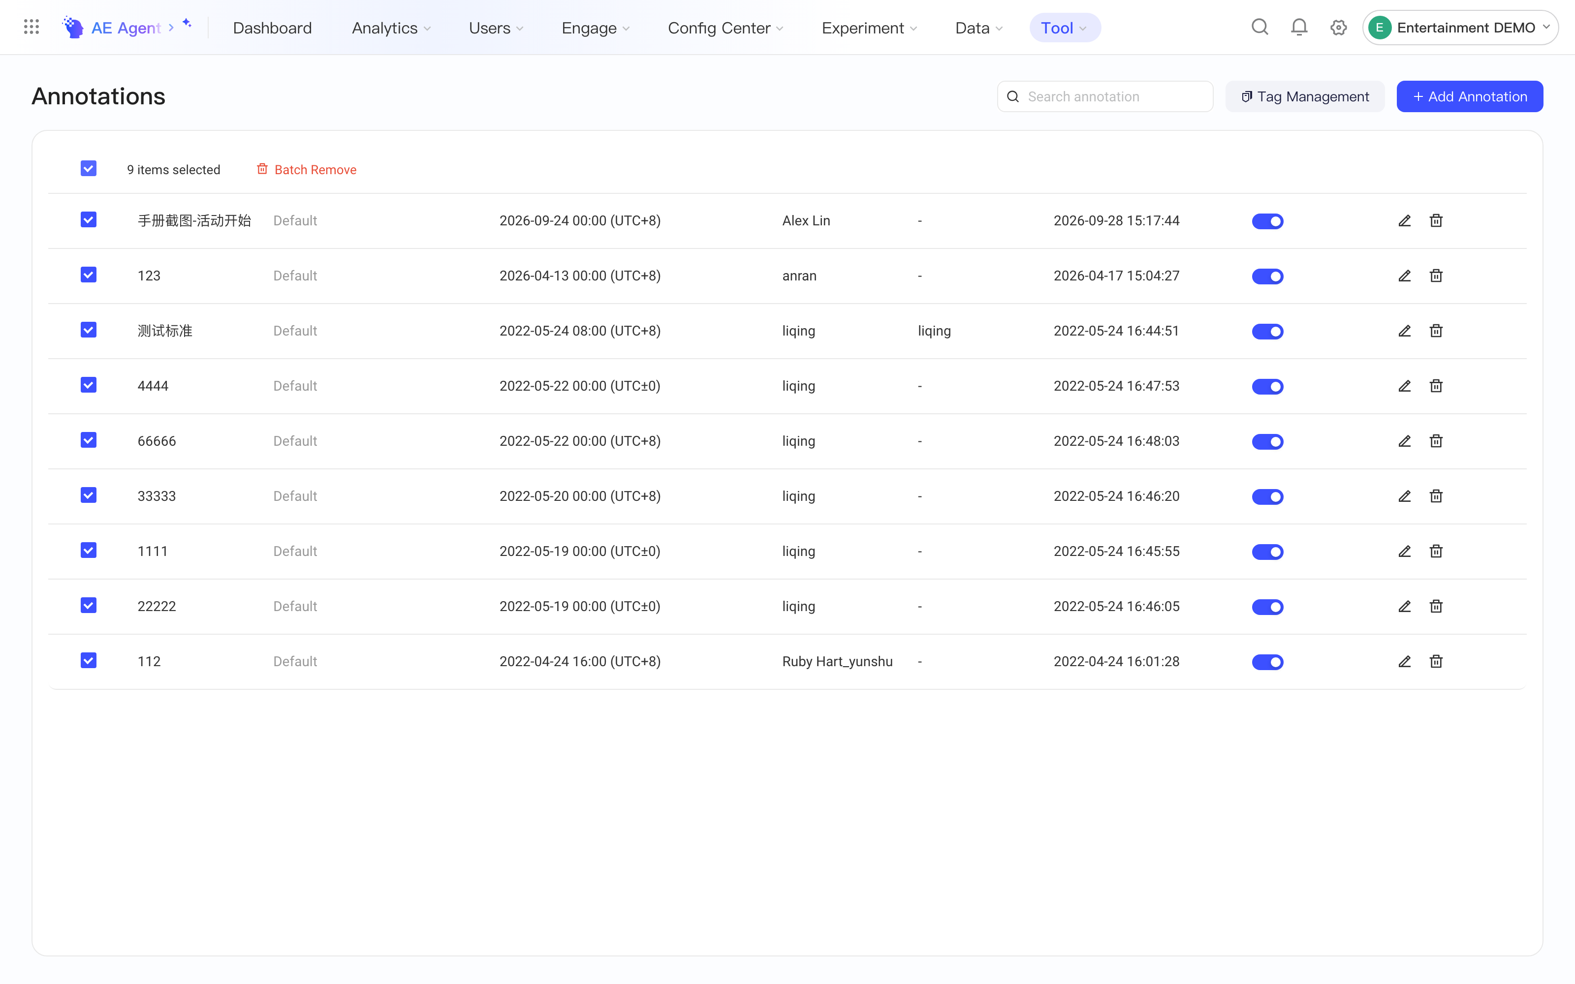Expand the Experiment menu

pyautogui.click(x=869, y=28)
